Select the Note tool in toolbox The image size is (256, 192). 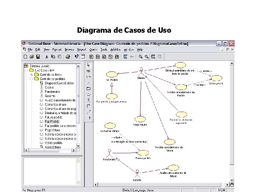[89, 77]
